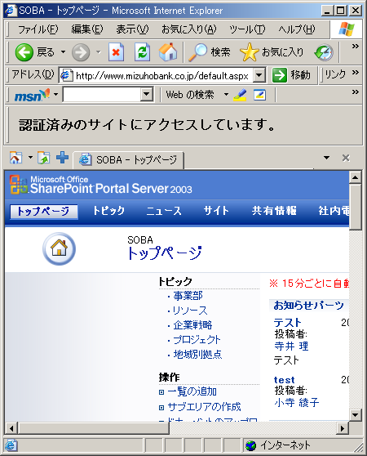Click the Office SharePoint logo icon
Viewport: 367px width, 456px height.
pyautogui.click(x=19, y=185)
